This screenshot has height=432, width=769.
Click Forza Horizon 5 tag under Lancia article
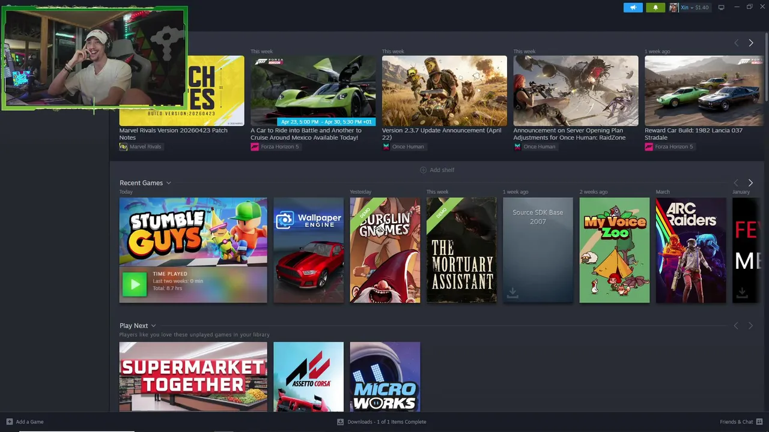point(669,146)
